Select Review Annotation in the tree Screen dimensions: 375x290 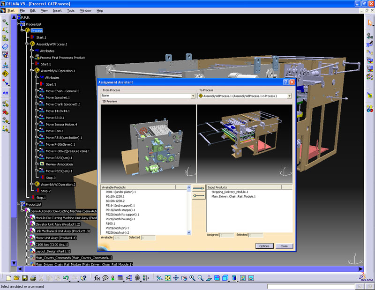click(x=60, y=164)
